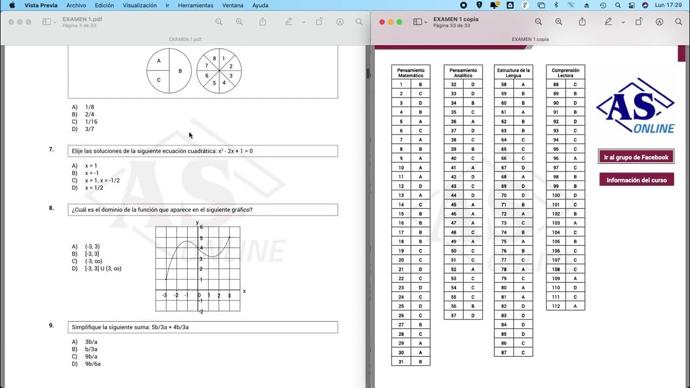Click question 9 'Simplifique la siguiente suma' text
The image size is (690, 388).
[130, 327]
